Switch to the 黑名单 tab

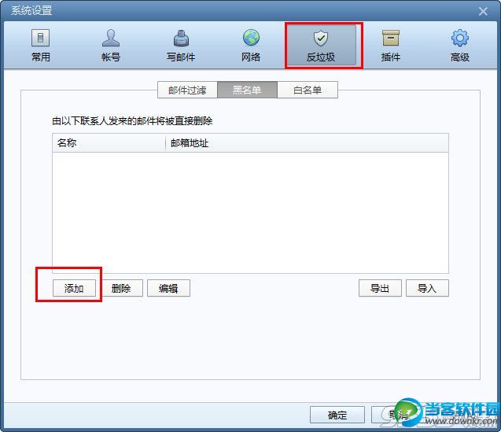click(x=247, y=90)
